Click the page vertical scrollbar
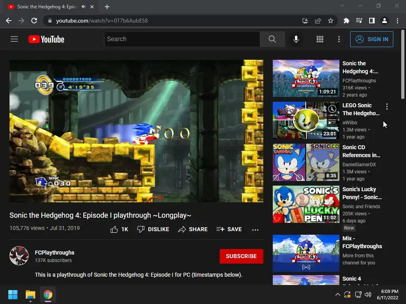This screenshot has height=304, width=406. (403, 65)
